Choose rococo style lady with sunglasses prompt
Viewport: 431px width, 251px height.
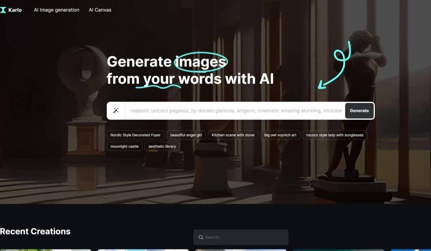click(x=335, y=135)
